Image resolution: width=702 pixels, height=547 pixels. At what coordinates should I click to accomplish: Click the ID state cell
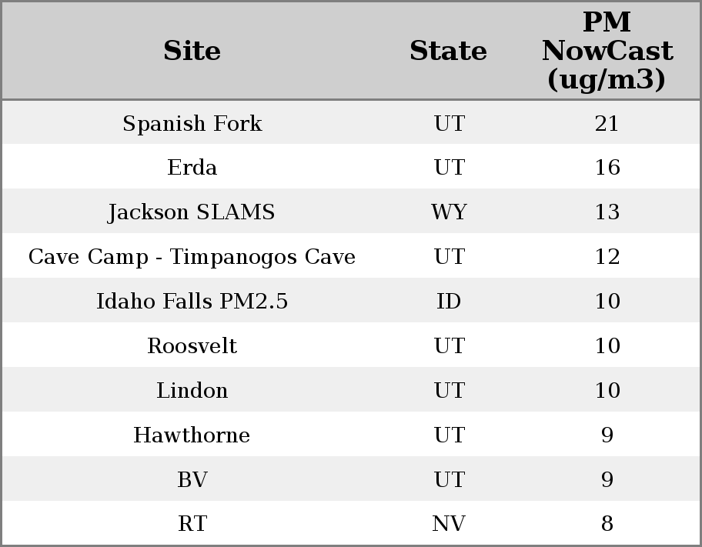pos(449,302)
